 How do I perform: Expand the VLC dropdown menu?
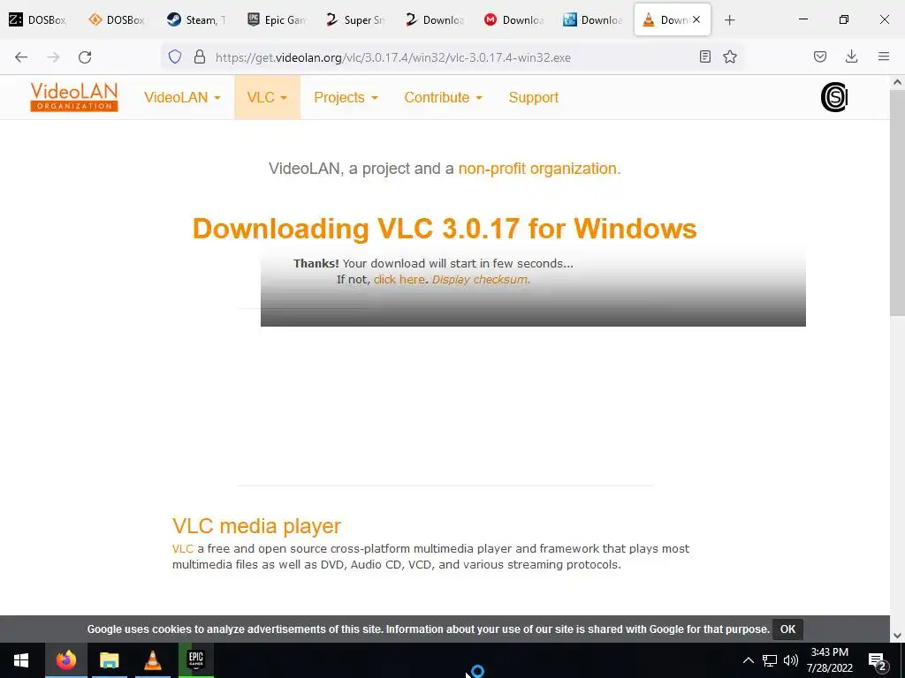[x=267, y=97]
